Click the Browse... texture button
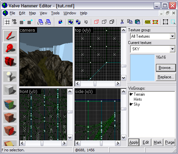This screenshot has width=178, height=154. pos(166,68)
